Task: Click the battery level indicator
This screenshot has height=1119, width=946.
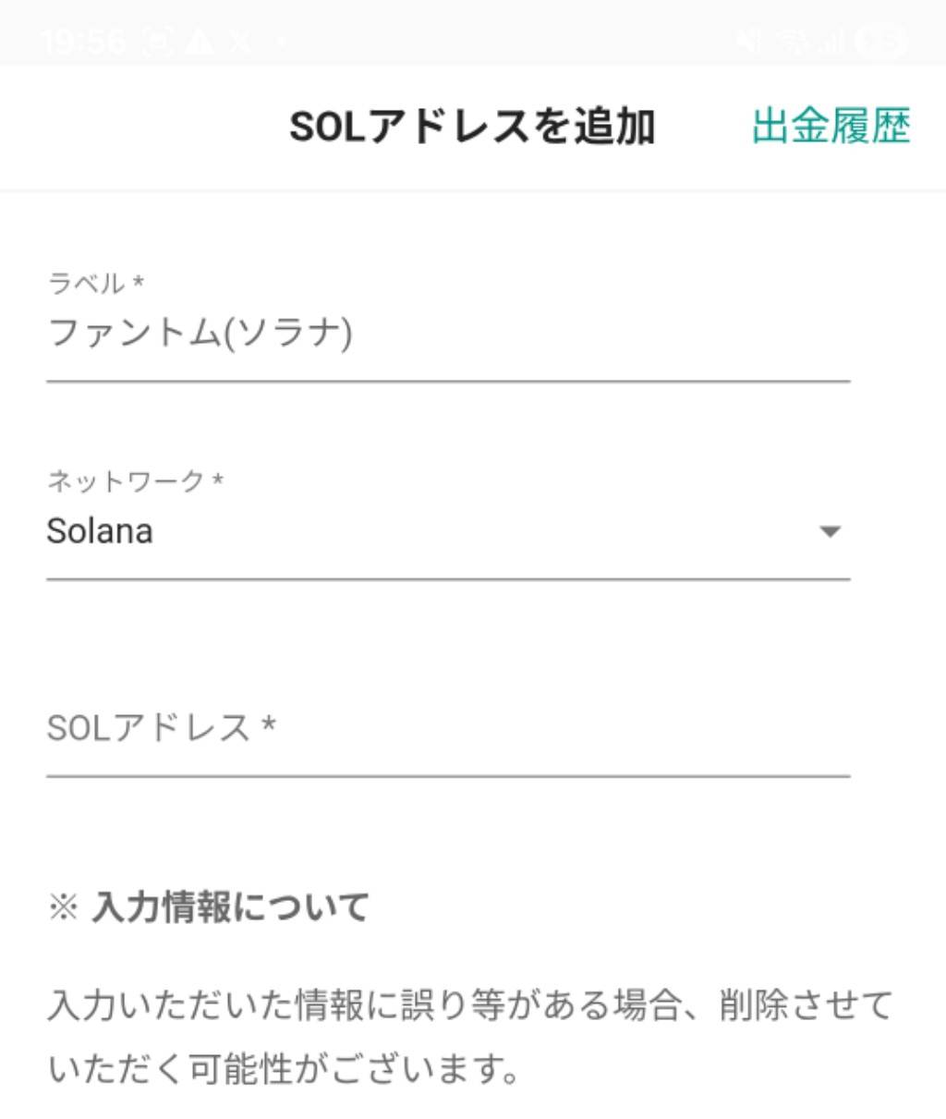Action: 880,42
